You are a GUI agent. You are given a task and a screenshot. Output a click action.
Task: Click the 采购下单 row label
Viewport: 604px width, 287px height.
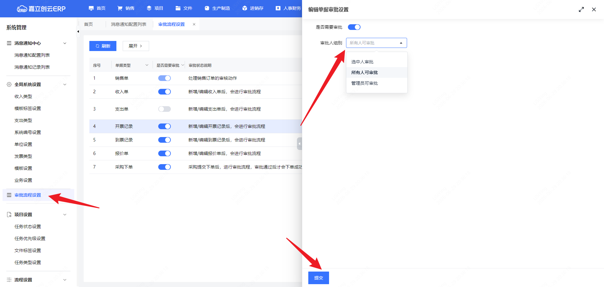point(124,167)
